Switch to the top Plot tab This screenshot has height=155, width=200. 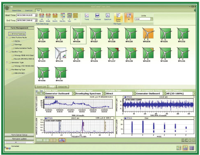pyautogui.click(x=38, y=11)
